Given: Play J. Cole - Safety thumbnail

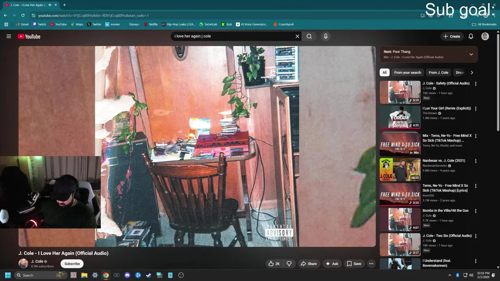Looking at the screenshot, I should 400,92.
